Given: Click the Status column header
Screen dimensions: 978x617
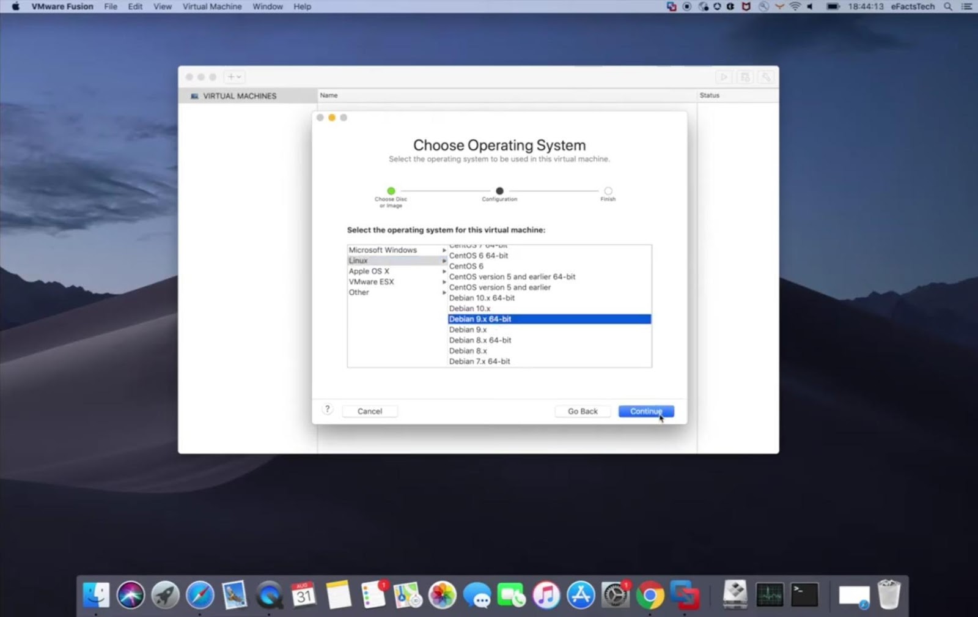Looking at the screenshot, I should (738, 95).
